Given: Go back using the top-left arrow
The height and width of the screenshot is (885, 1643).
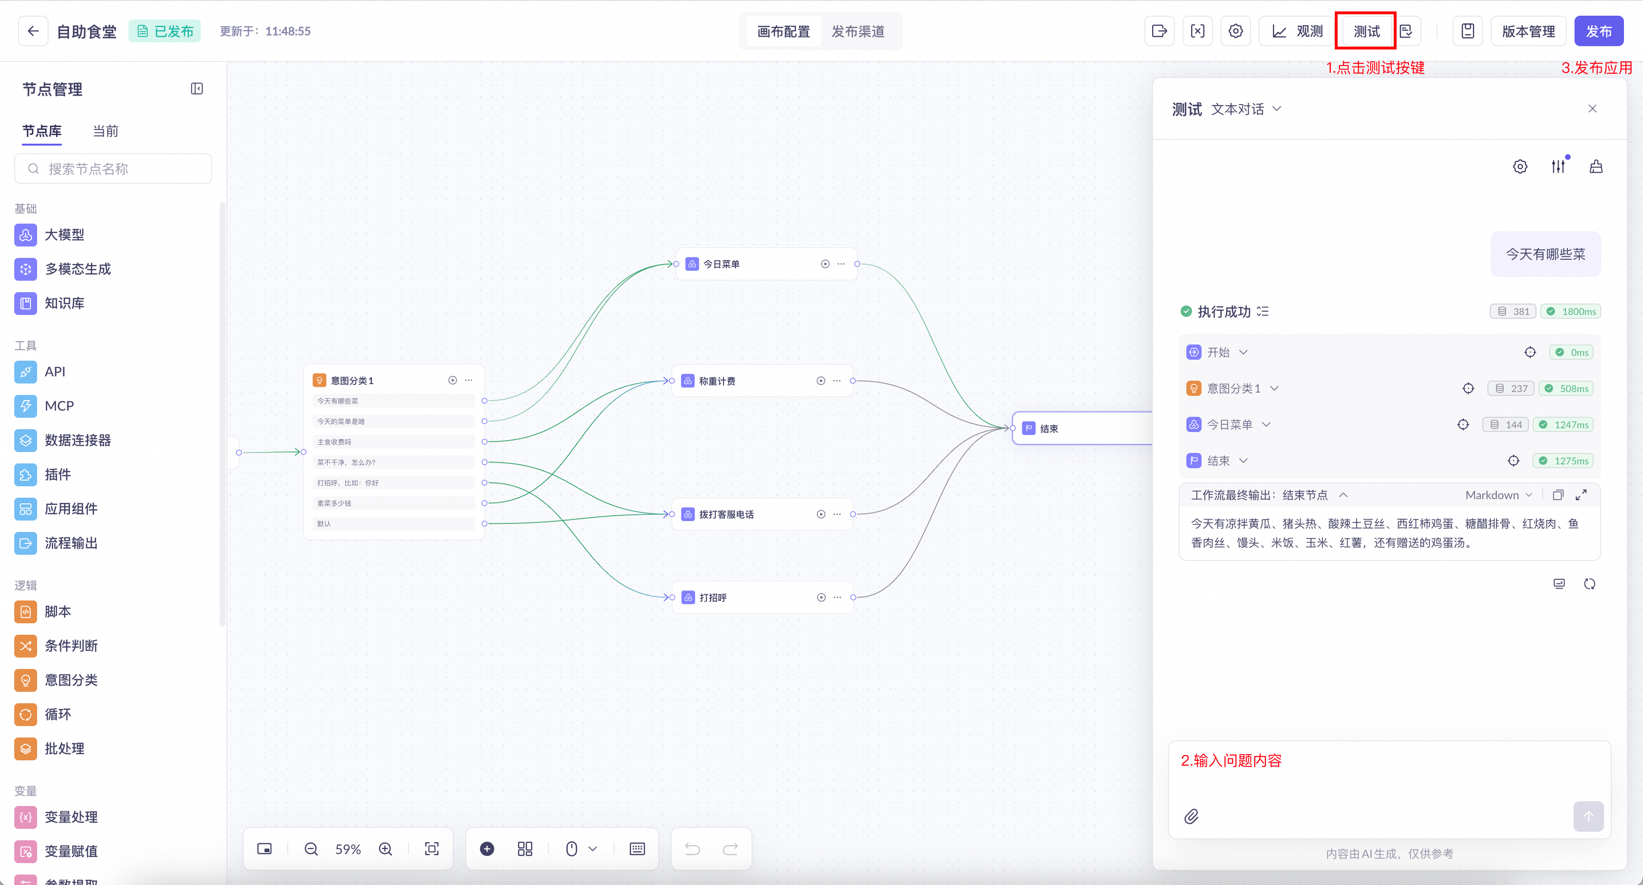Looking at the screenshot, I should tap(33, 30).
